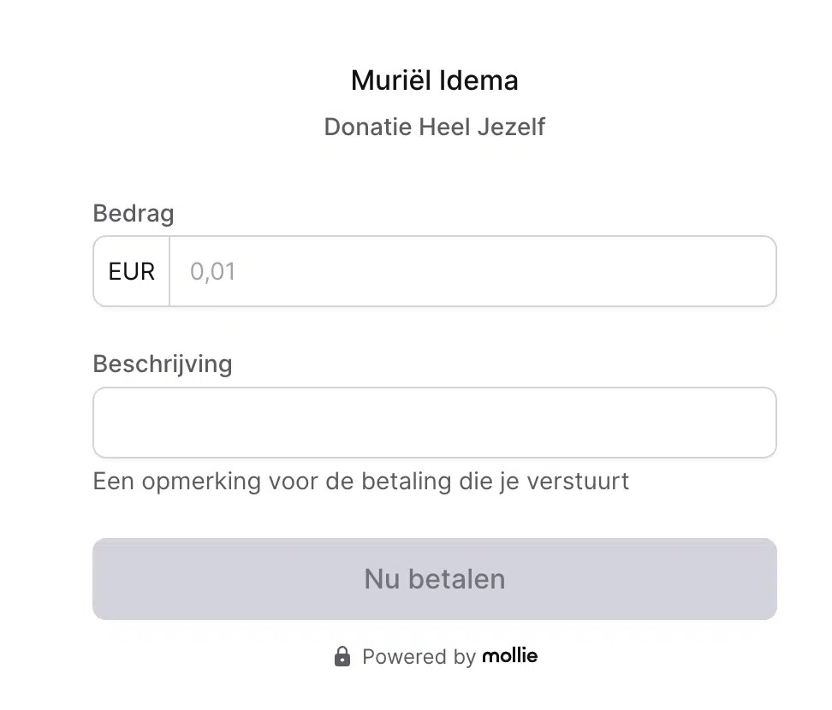Focus the Bedrag amount input field
Viewport: 832px width, 710px height.
tap(472, 271)
